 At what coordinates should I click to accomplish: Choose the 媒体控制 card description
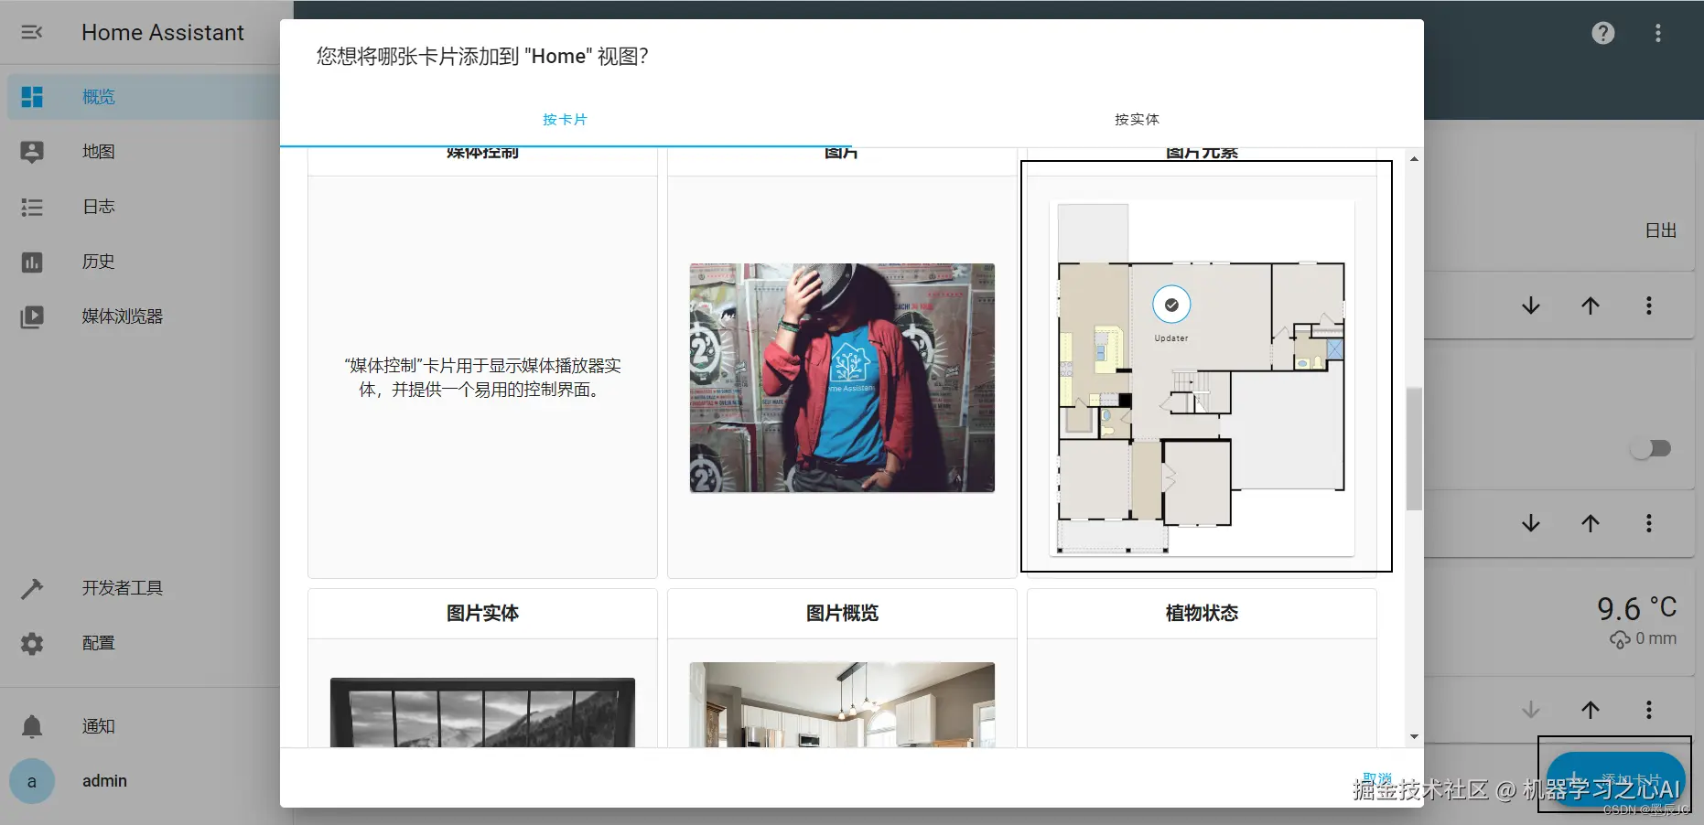coord(482,378)
